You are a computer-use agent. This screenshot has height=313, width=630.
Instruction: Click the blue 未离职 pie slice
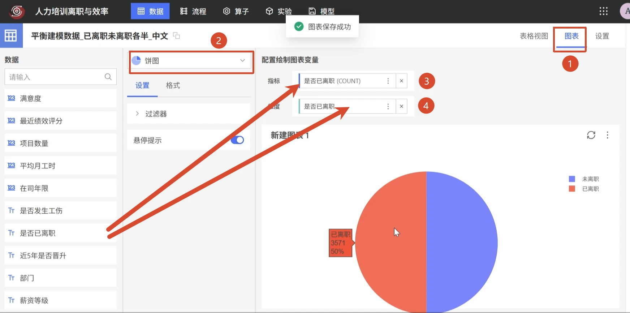[x=462, y=241]
